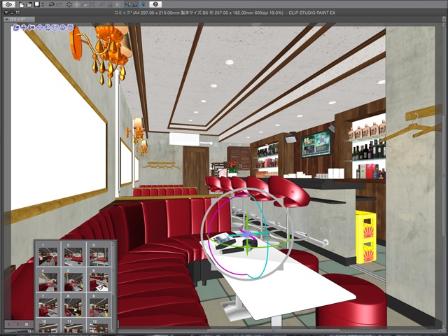Go to previous 3D object with left arrow

pos(9,324)
